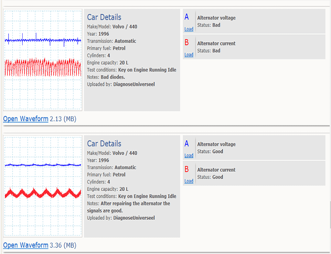Open the bad diodes waveform preview thumbnail
331x254 pixels.
click(43, 60)
